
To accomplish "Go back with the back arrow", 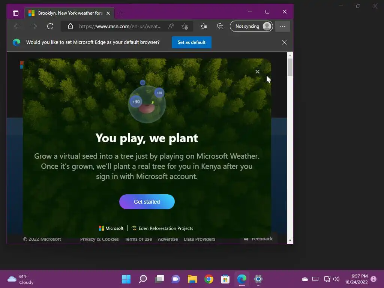I will pos(17,26).
